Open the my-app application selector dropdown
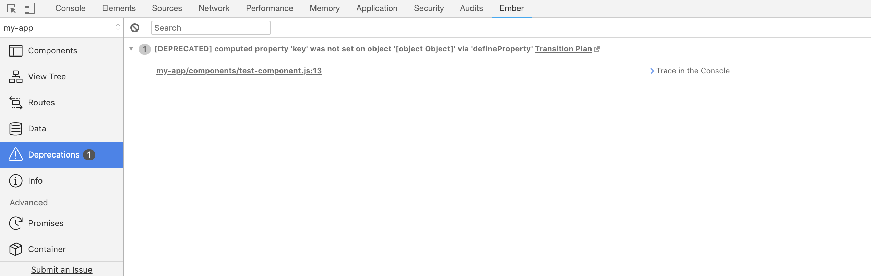This screenshot has height=276, width=871. click(62, 28)
